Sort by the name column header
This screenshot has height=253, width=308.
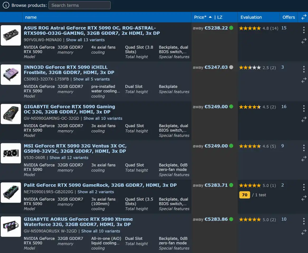pos(31,17)
